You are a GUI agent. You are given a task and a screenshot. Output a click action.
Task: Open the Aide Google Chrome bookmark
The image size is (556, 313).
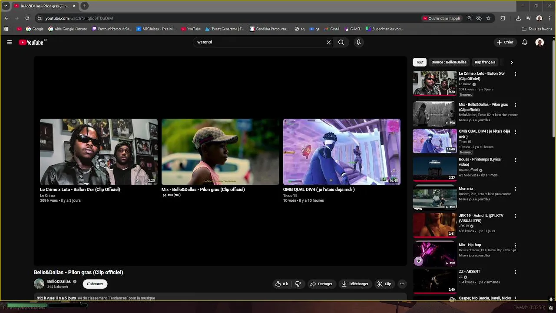(67, 29)
